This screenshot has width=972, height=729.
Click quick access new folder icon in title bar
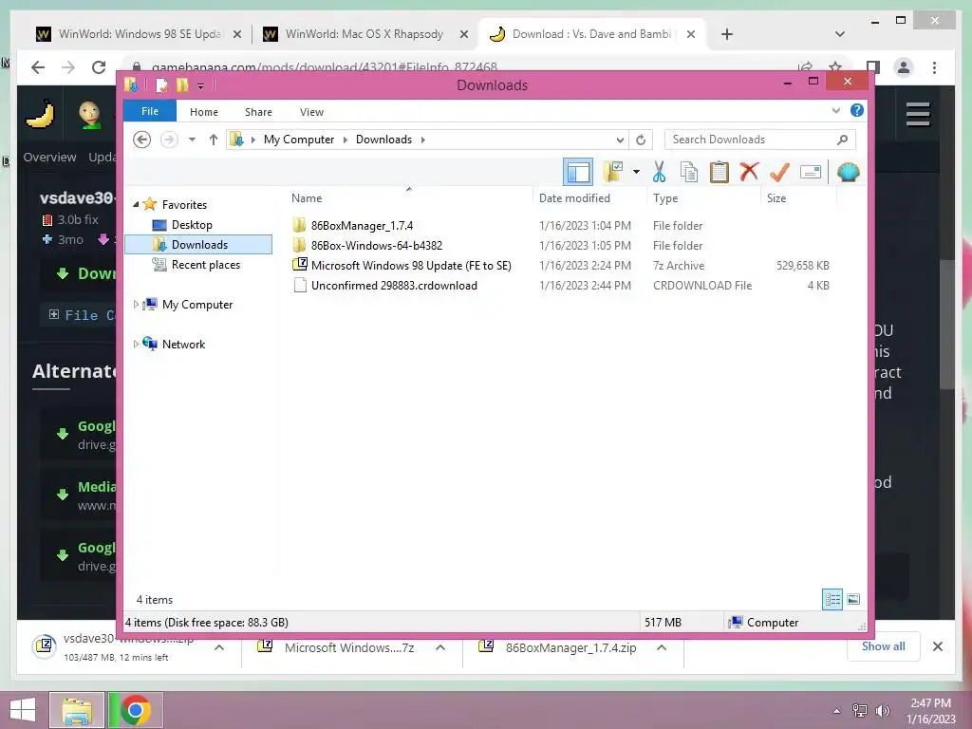click(x=182, y=84)
